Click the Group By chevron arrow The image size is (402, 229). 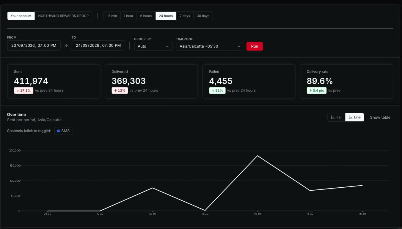[x=167, y=46]
